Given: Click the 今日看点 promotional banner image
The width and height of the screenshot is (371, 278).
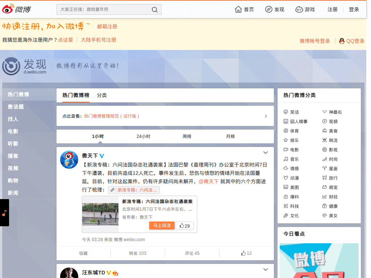Looking at the screenshot, I should click(319, 261).
